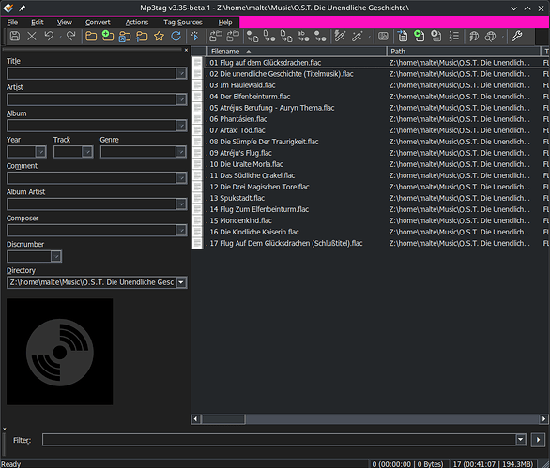This screenshot has width=550, height=468.
Task: Open Actions with the lightning pencil icon
Action: click(x=340, y=36)
